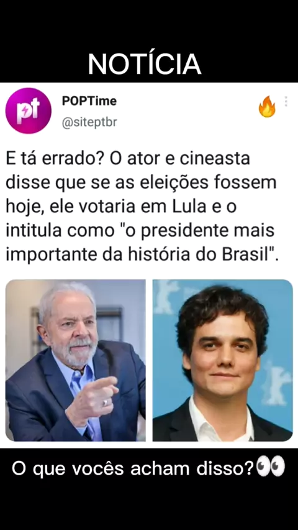
Task: Open the pink POPTime profile avatar
Action: pyautogui.click(x=29, y=111)
